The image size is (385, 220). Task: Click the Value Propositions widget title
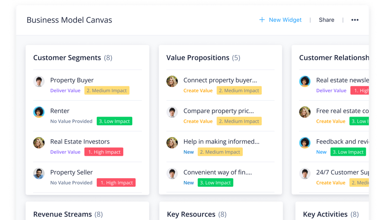[x=198, y=58]
